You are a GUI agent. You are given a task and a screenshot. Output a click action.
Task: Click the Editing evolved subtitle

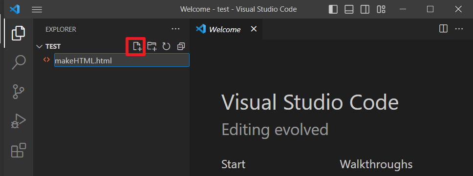click(x=275, y=130)
